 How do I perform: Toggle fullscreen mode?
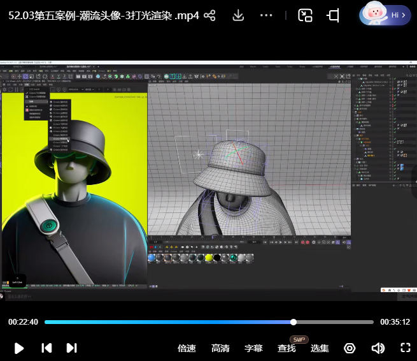(405, 348)
